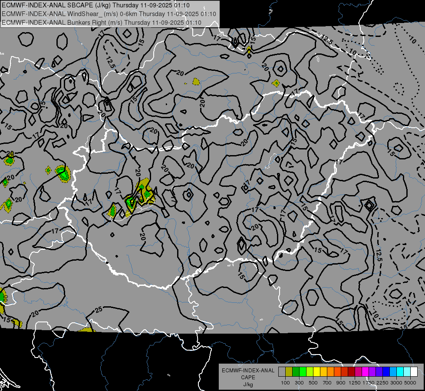
Task: Click the 900 value under legend bar
Action: click(341, 383)
